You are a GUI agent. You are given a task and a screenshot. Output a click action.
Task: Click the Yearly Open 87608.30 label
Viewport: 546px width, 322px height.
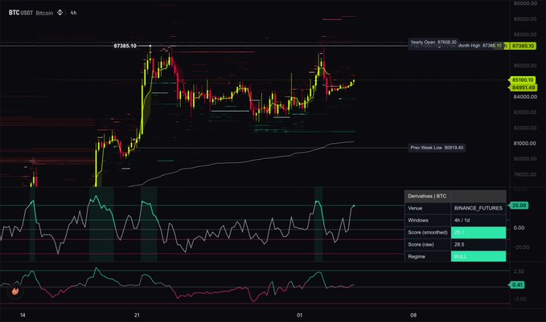tap(433, 43)
